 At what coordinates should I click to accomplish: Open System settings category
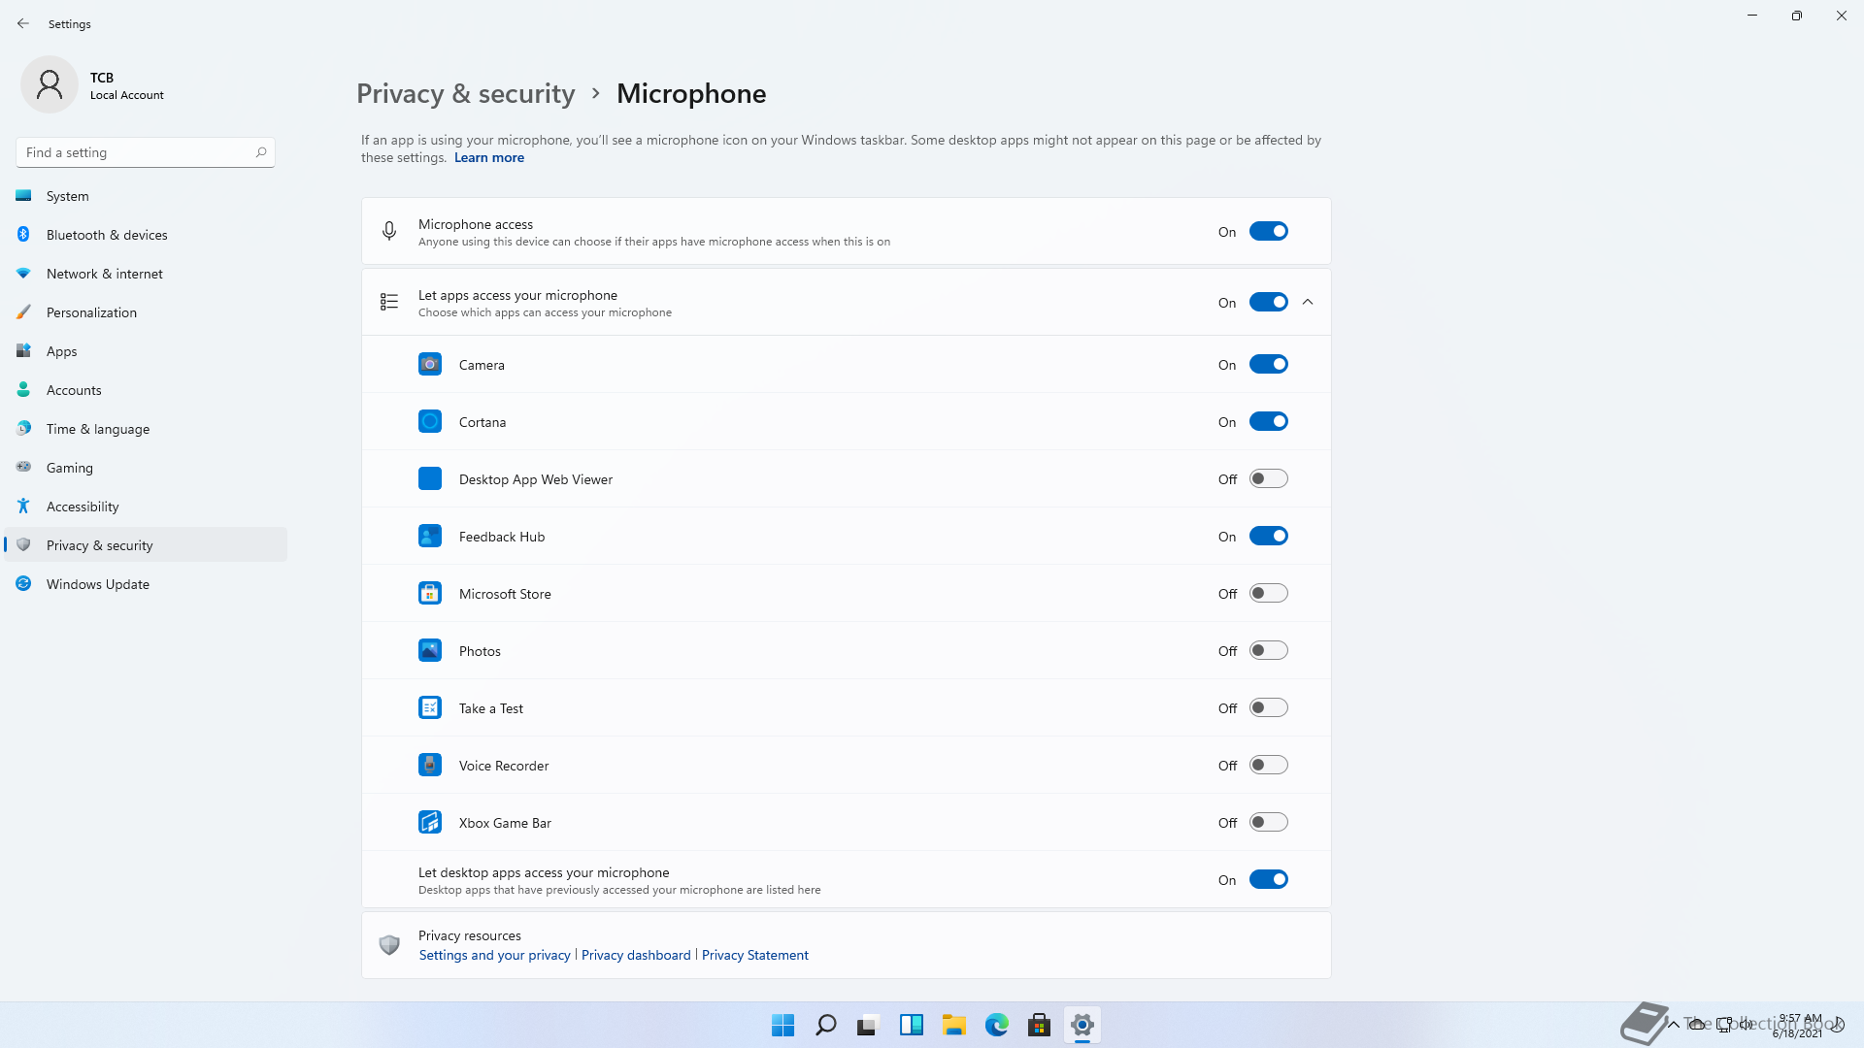click(x=146, y=196)
